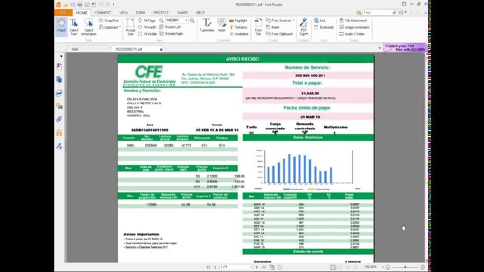Go to previous page button
The image size is (484, 272).
coord(215,267)
